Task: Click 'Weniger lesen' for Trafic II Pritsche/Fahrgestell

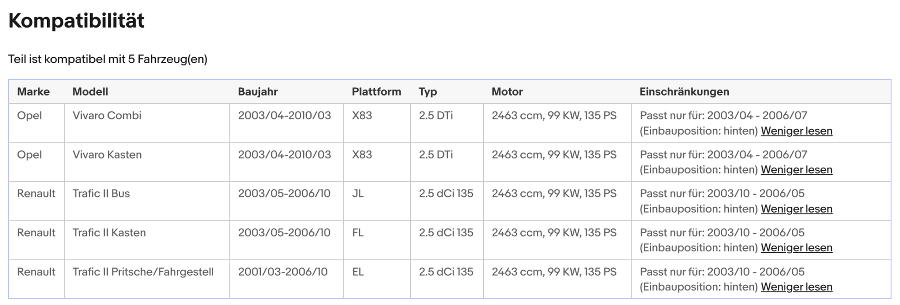Action: coord(796,287)
